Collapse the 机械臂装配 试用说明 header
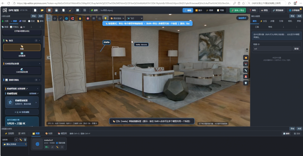 (22, 89)
